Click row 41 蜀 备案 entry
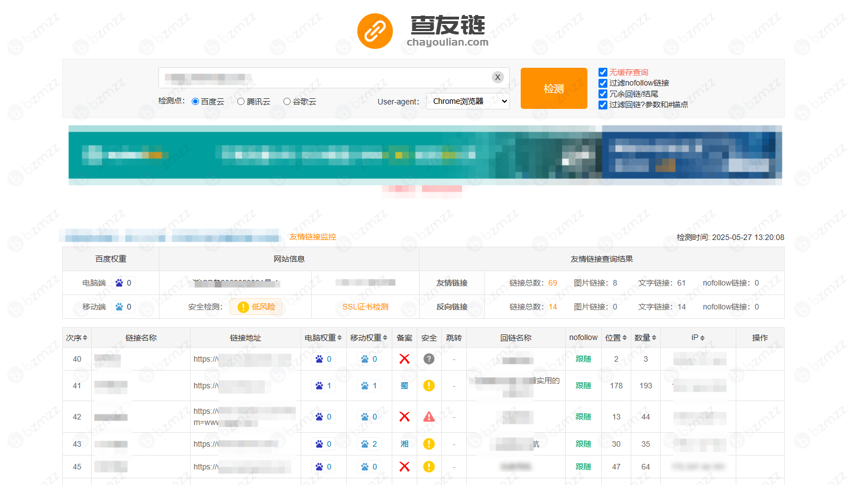 pos(405,386)
